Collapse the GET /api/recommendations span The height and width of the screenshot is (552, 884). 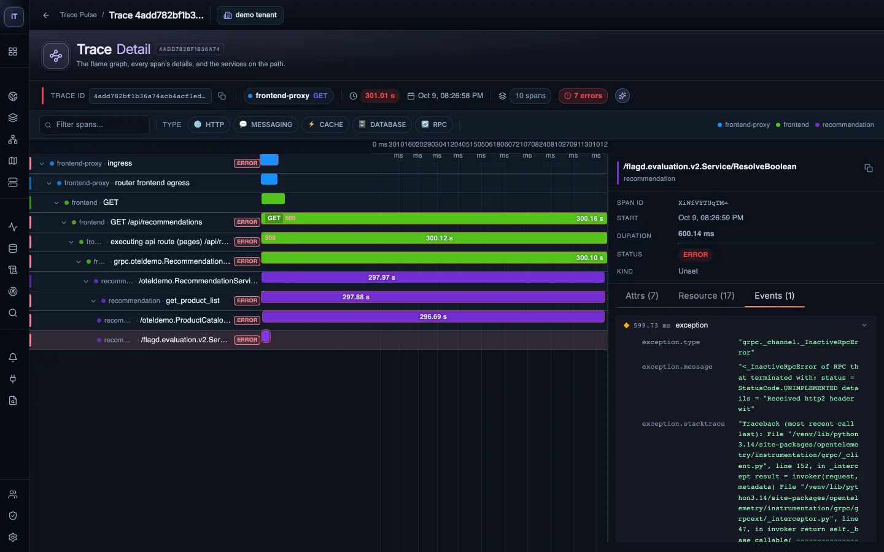tap(64, 223)
